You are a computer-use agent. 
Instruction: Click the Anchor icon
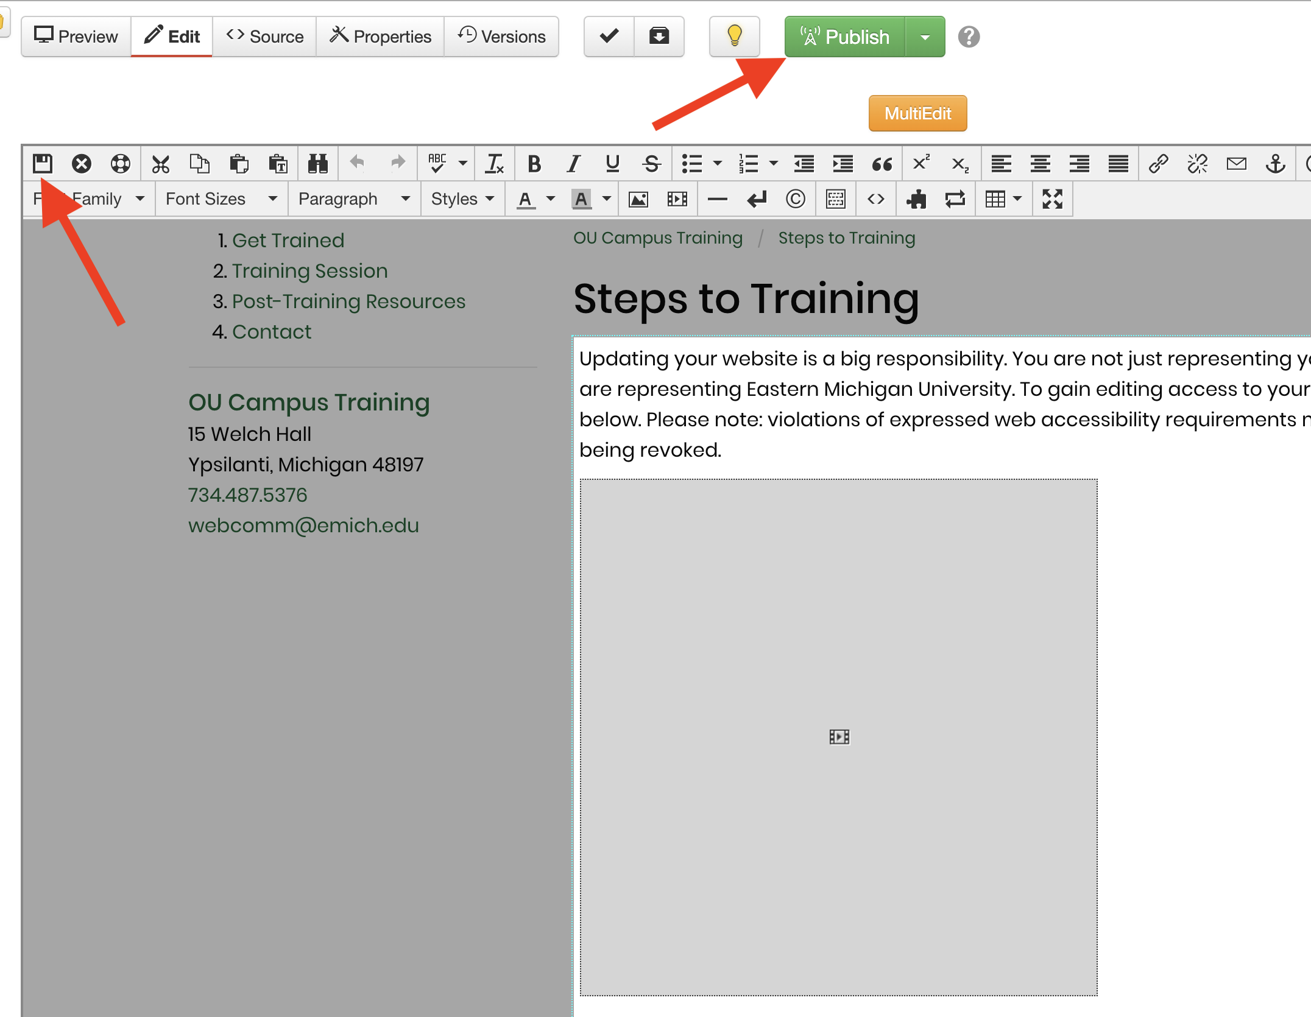(x=1275, y=163)
